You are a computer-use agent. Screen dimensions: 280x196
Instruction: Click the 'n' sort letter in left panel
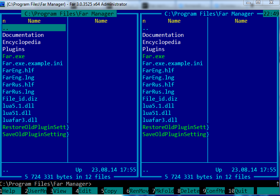[x=4, y=21]
